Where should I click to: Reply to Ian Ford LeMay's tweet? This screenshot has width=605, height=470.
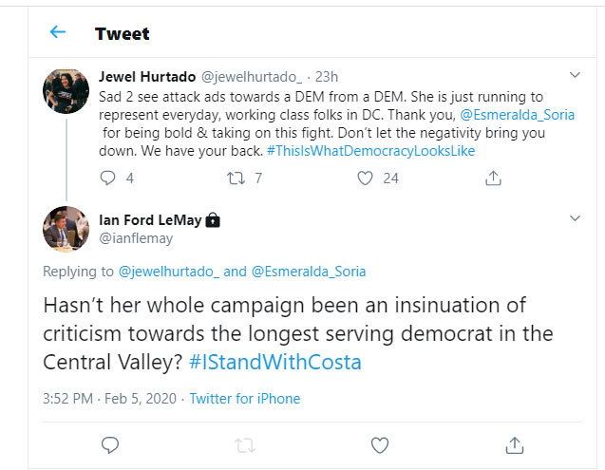109,443
